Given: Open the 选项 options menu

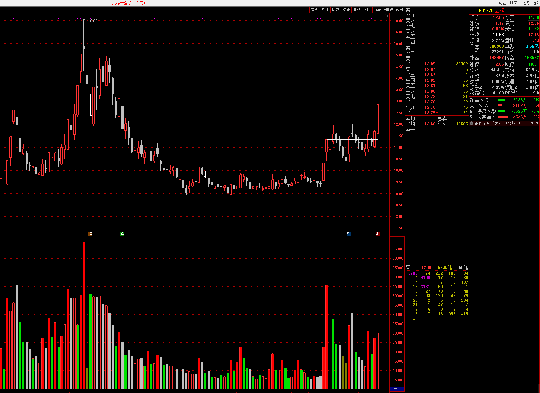Looking at the screenshot, I should point(536,3).
